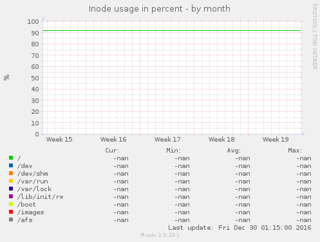Click the Max value for /afs
The width and height of the screenshot is (320, 242).
[304, 220]
